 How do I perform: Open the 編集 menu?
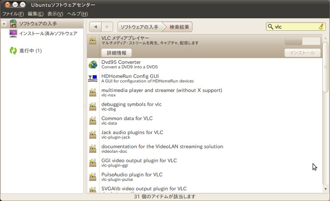coord(35,14)
